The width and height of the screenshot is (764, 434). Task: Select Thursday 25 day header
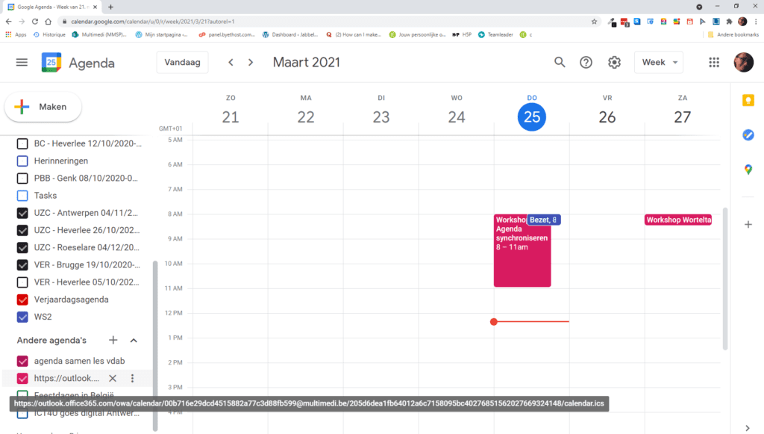click(x=531, y=117)
